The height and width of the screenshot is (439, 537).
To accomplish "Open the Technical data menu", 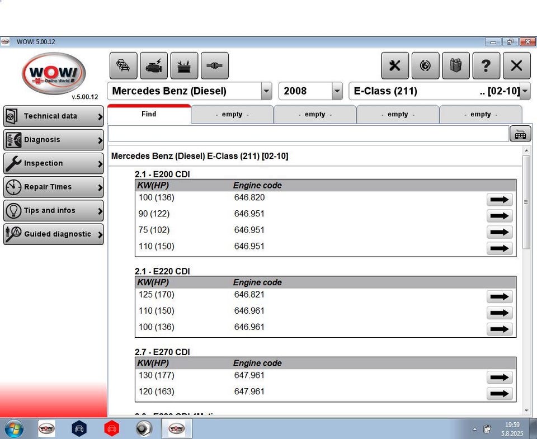I will [x=54, y=116].
